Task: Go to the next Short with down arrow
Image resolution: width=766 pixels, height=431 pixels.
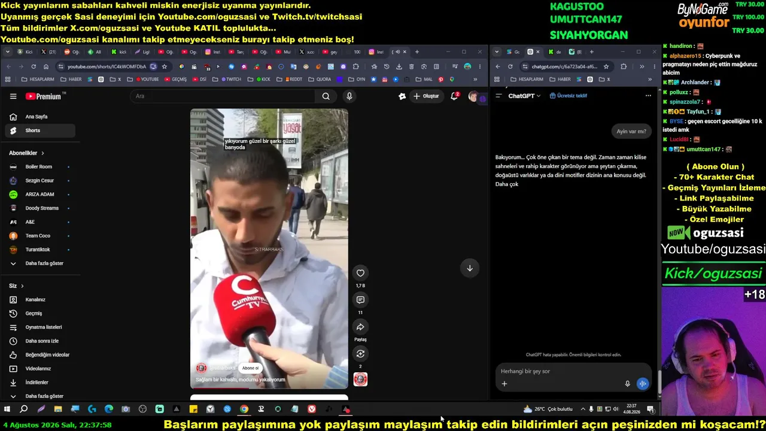Action: (x=470, y=268)
